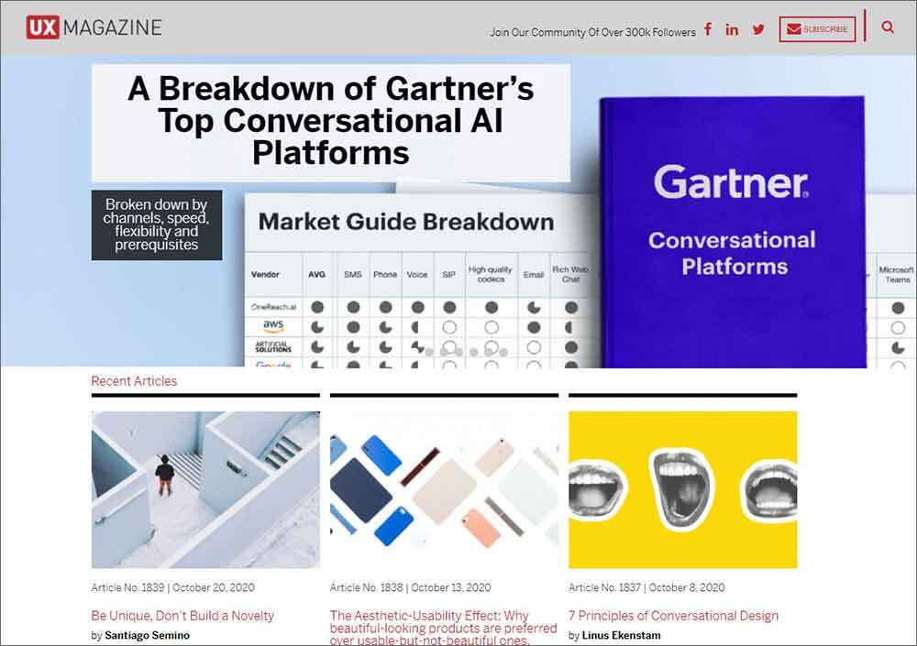This screenshot has width=917, height=646.
Task: View author Linus Ekenstam's profile
Action: point(621,636)
